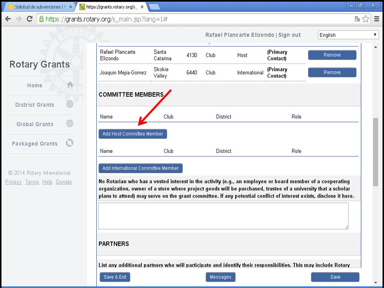The image size is (384, 288).
Task: Click the green padlock security icon
Action: tap(41, 19)
